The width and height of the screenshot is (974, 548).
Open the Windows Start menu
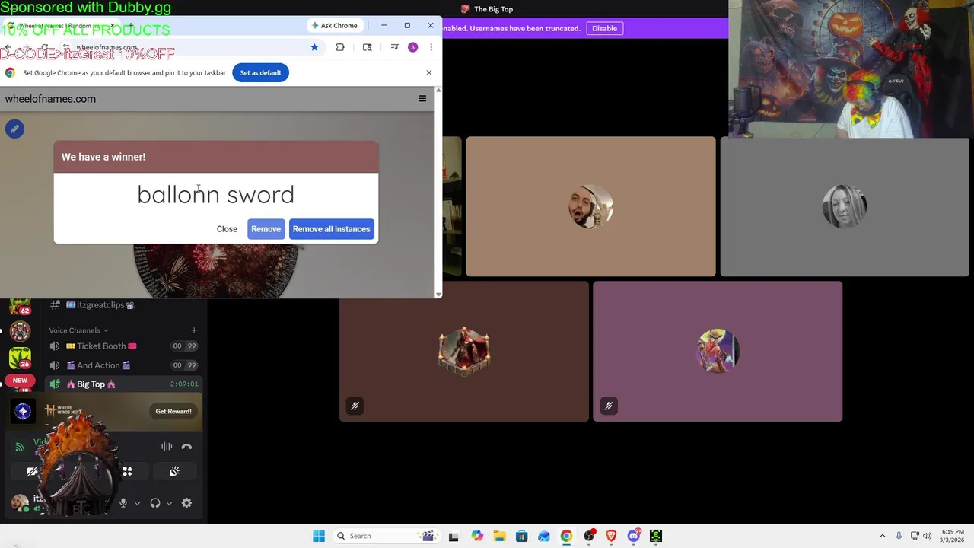coord(319,536)
